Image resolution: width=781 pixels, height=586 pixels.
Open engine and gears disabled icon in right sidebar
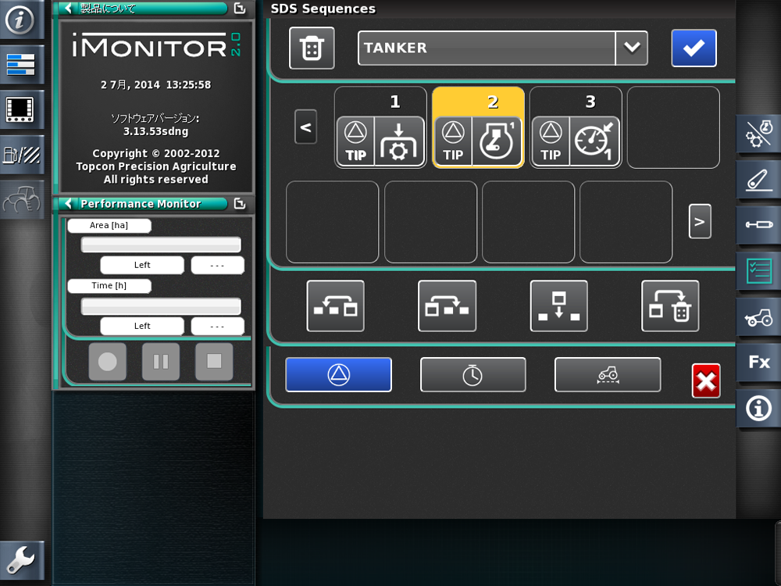tap(758, 134)
